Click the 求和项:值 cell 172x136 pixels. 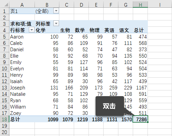pyautogui.click(x=22, y=24)
